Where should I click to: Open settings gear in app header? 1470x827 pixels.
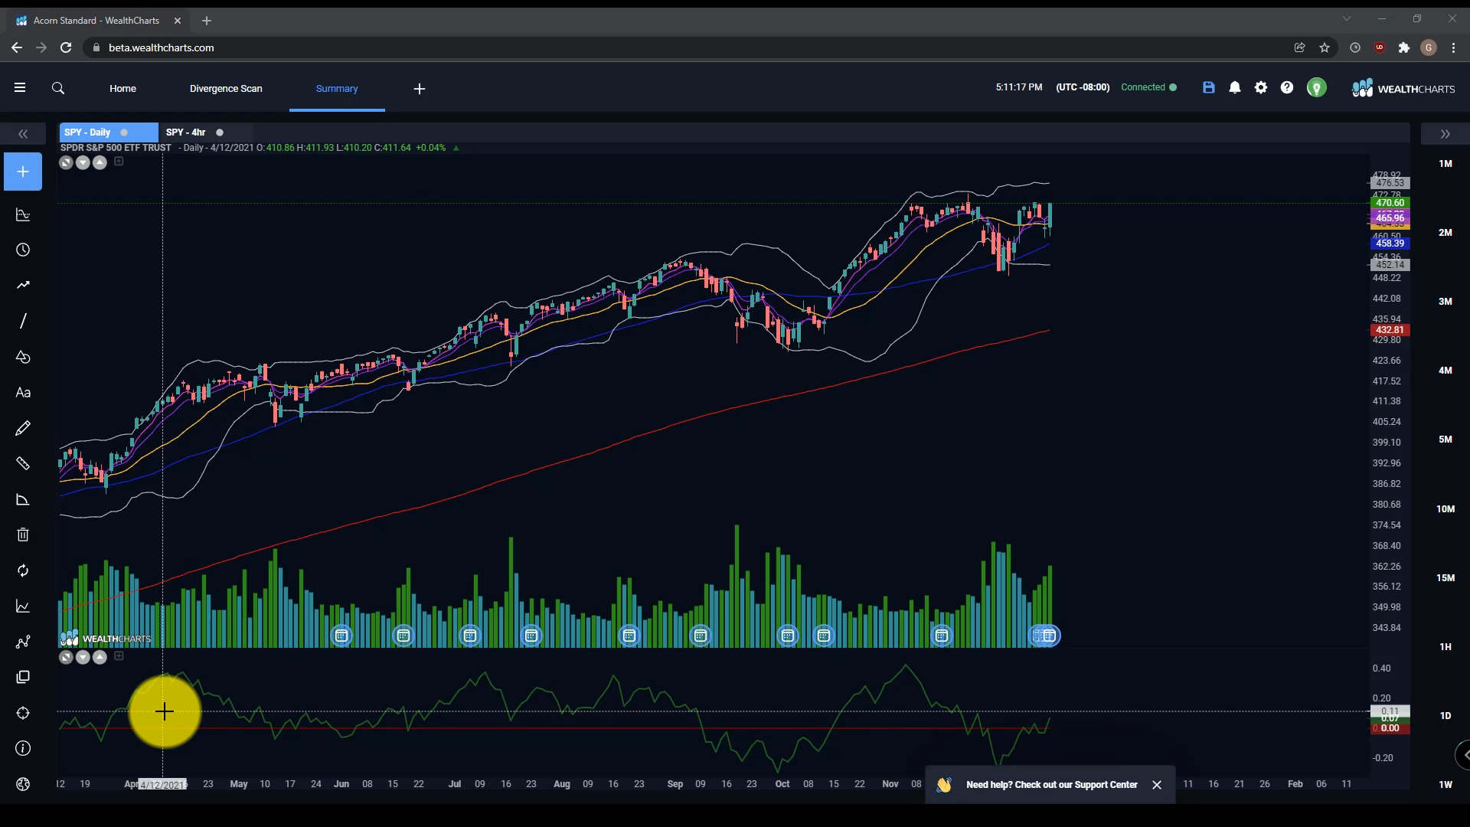pyautogui.click(x=1261, y=87)
